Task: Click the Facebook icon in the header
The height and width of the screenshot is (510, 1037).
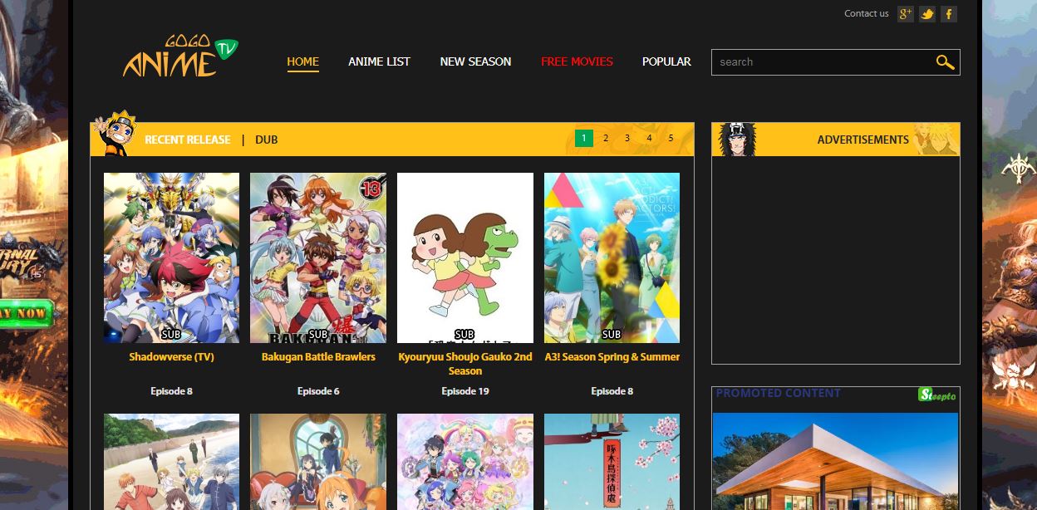Action: coord(948,13)
